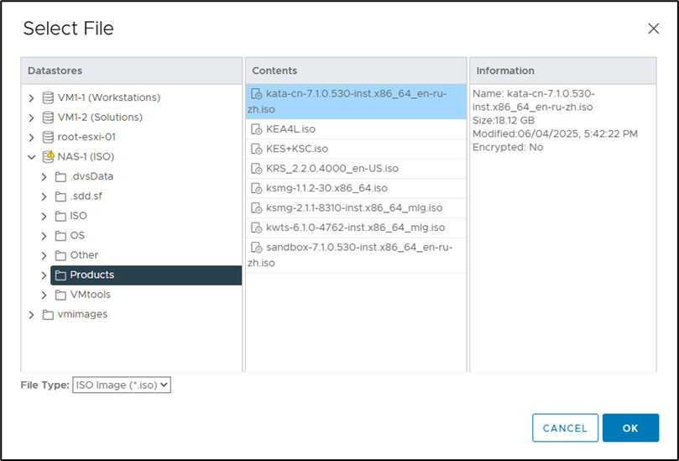Image resolution: width=679 pixels, height=461 pixels.
Task: Close the Select File dialog
Action: (x=653, y=29)
